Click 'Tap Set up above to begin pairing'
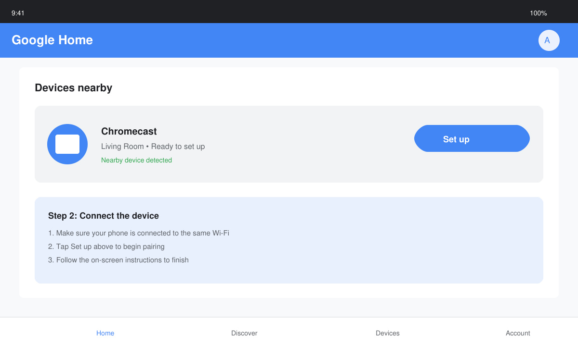Viewport: 578px width, 346px height. tap(106, 247)
